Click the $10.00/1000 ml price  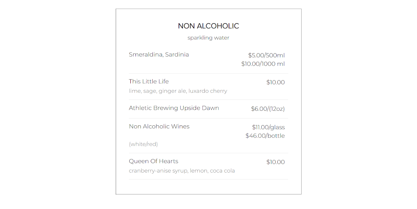[263, 64]
